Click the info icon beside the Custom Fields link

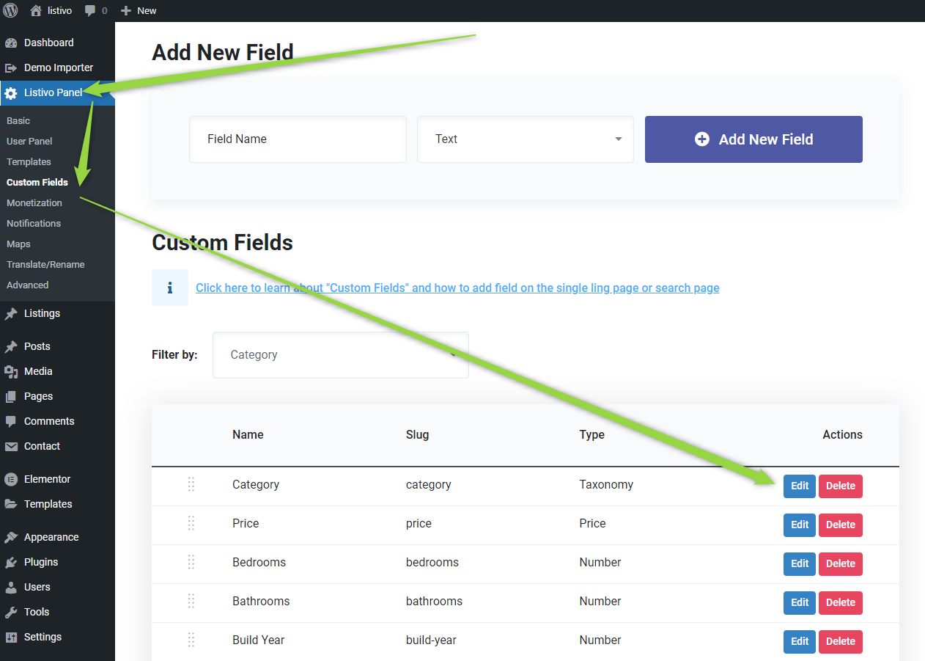[x=170, y=288]
